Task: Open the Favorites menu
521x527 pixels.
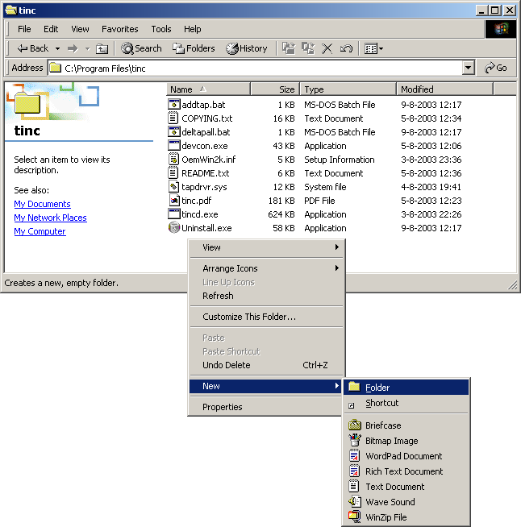Action: point(119,29)
